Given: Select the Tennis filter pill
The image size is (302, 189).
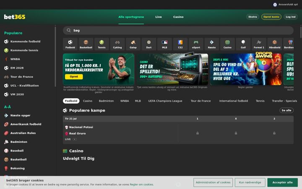Looking at the screenshot, I should pyautogui.click(x=260, y=101).
